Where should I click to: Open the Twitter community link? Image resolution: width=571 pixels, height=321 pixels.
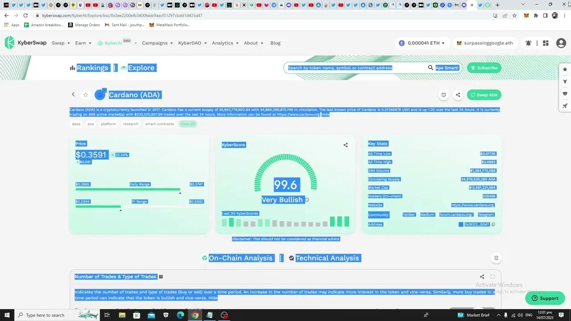pyautogui.click(x=409, y=214)
